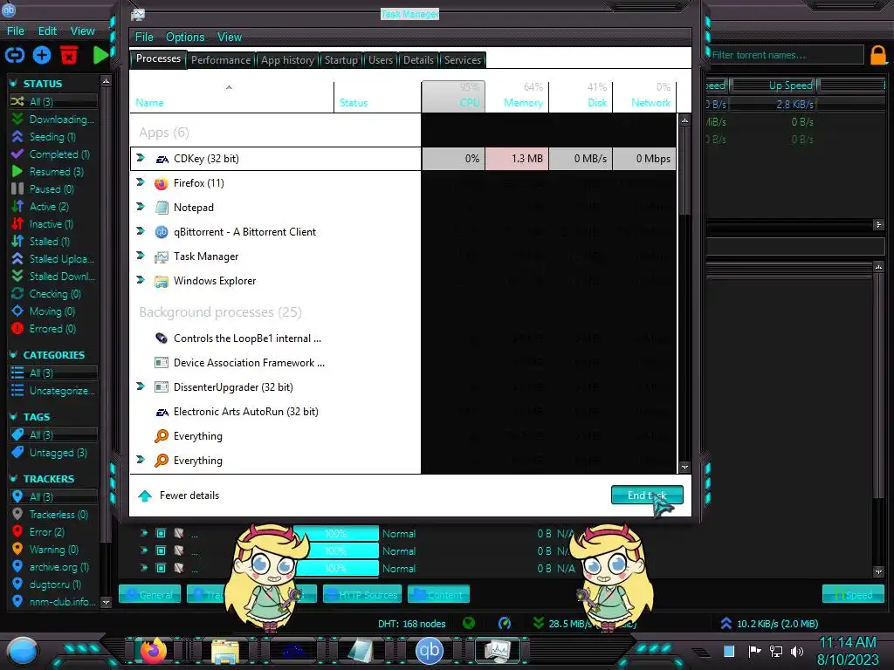Select the archive.org (1) tracker
The image size is (894, 670).
coord(53,567)
